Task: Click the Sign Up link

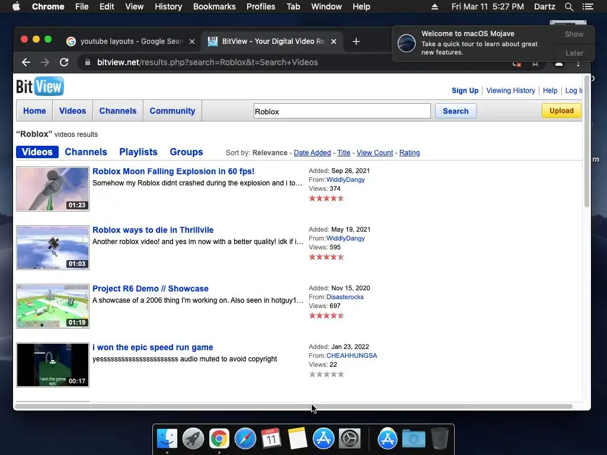Action: (465, 91)
